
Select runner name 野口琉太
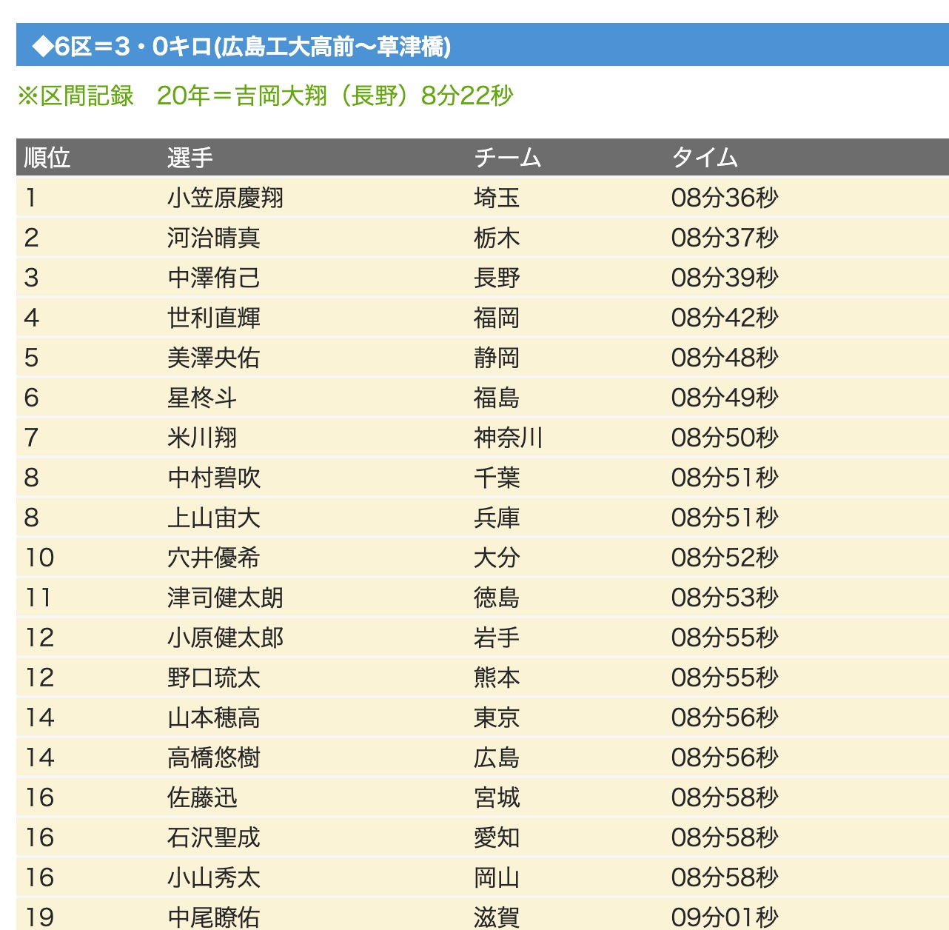click(214, 678)
